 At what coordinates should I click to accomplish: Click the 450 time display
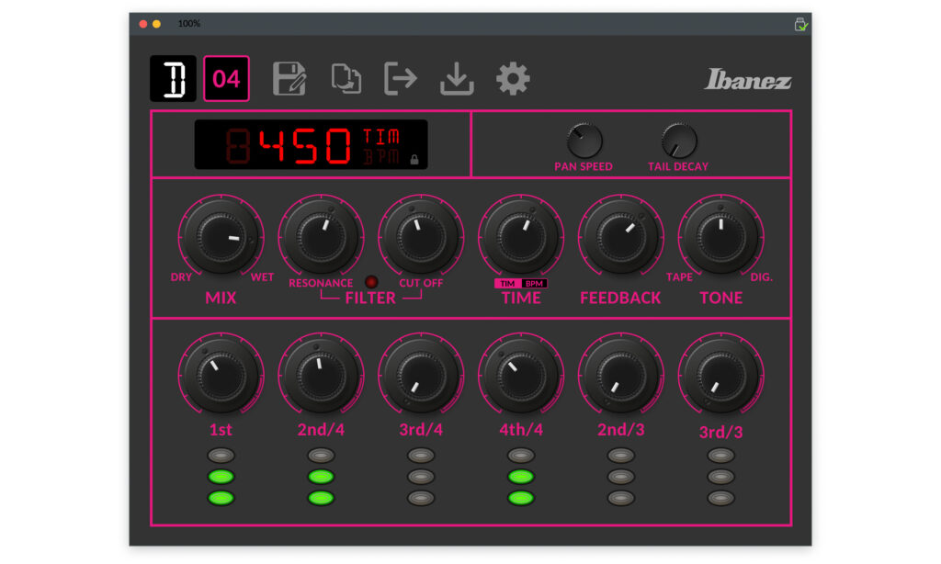[x=305, y=146]
